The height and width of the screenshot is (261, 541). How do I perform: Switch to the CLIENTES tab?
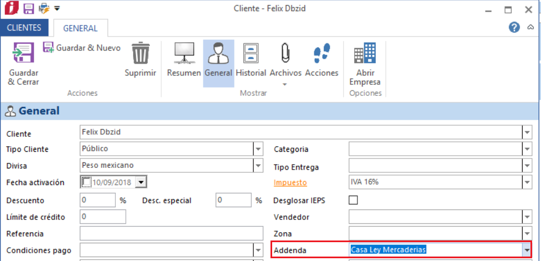[24, 28]
